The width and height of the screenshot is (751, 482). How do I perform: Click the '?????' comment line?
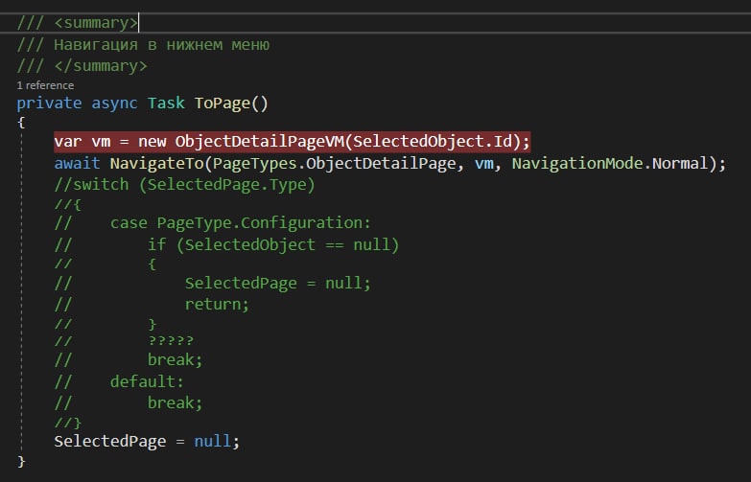coord(171,341)
